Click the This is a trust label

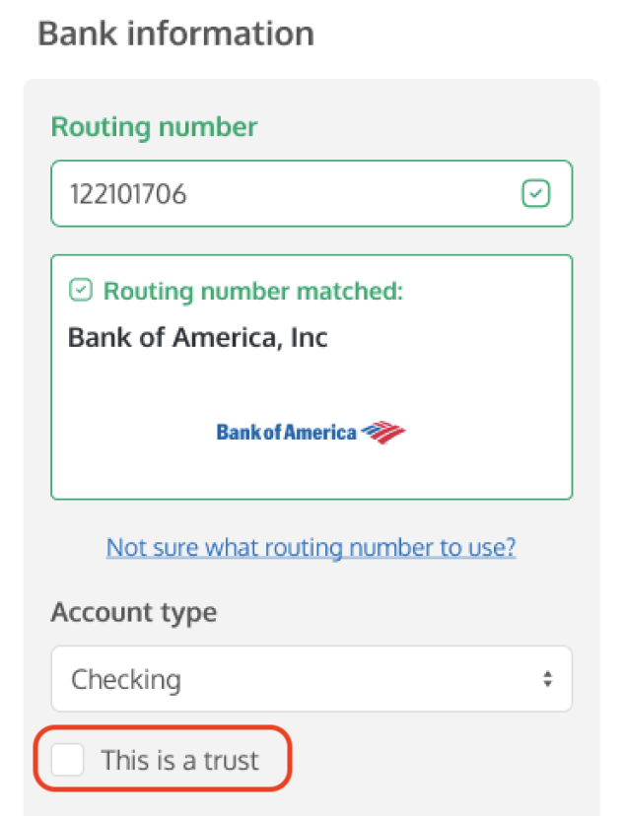(x=179, y=760)
